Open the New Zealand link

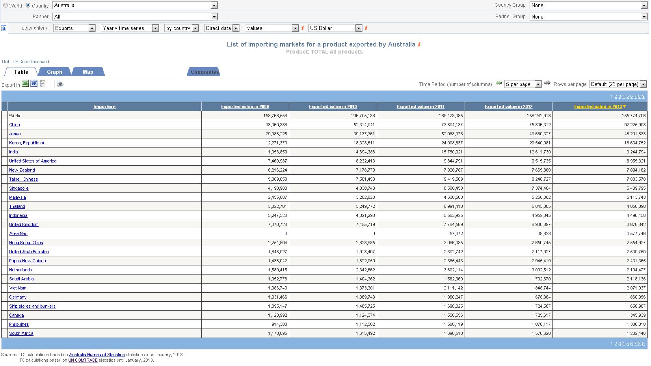click(22, 170)
